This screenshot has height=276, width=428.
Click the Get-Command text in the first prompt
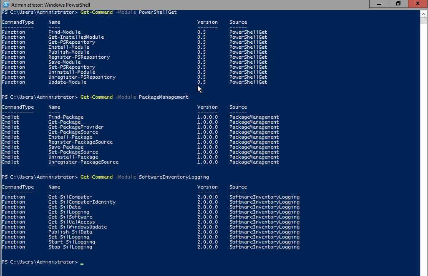pyautogui.click(x=96, y=12)
